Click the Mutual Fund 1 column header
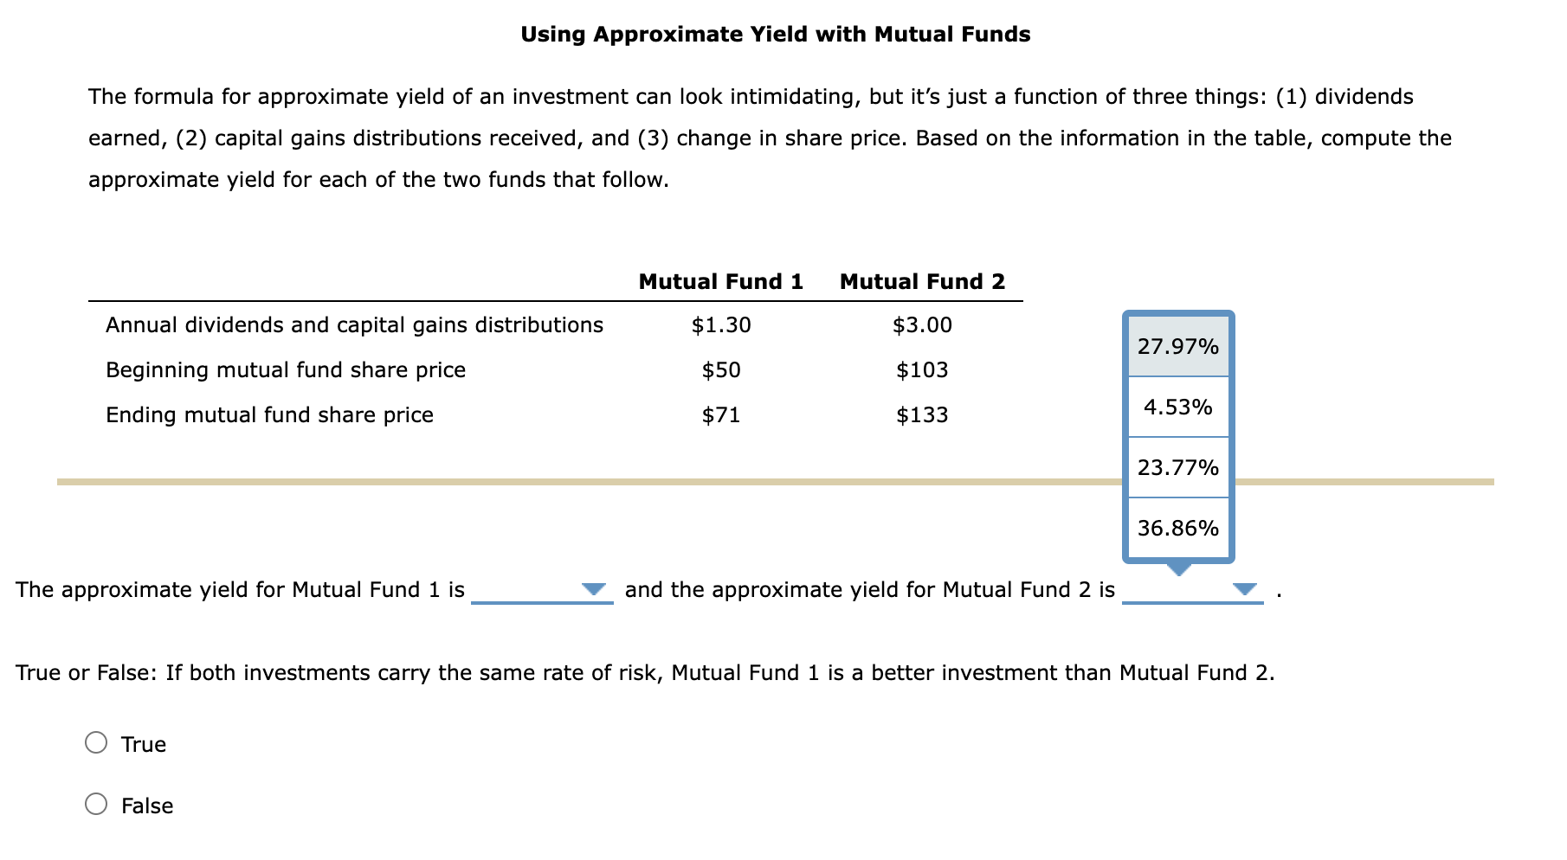The image size is (1567, 860). [x=721, y=281]
